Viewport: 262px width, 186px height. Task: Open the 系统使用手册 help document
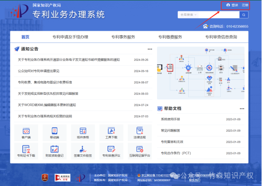coord(170,119)
